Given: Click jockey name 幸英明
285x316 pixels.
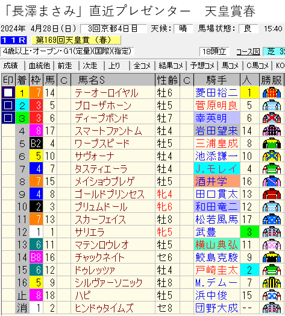Looking at the screenshot, I should click(x=211, y=118).
